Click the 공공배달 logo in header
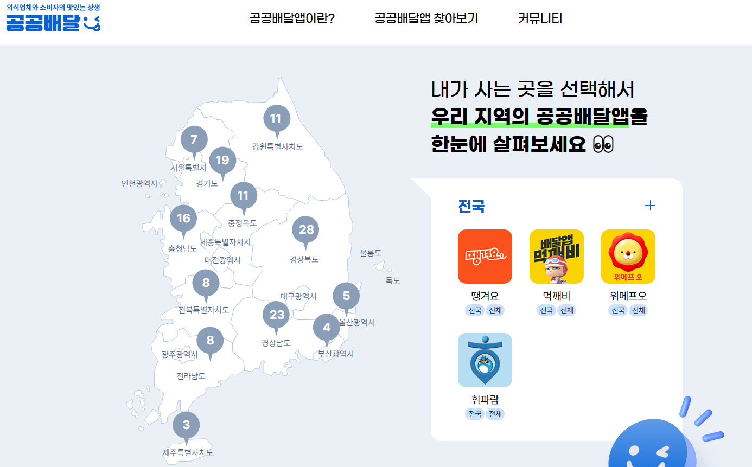 coord(53,18)
